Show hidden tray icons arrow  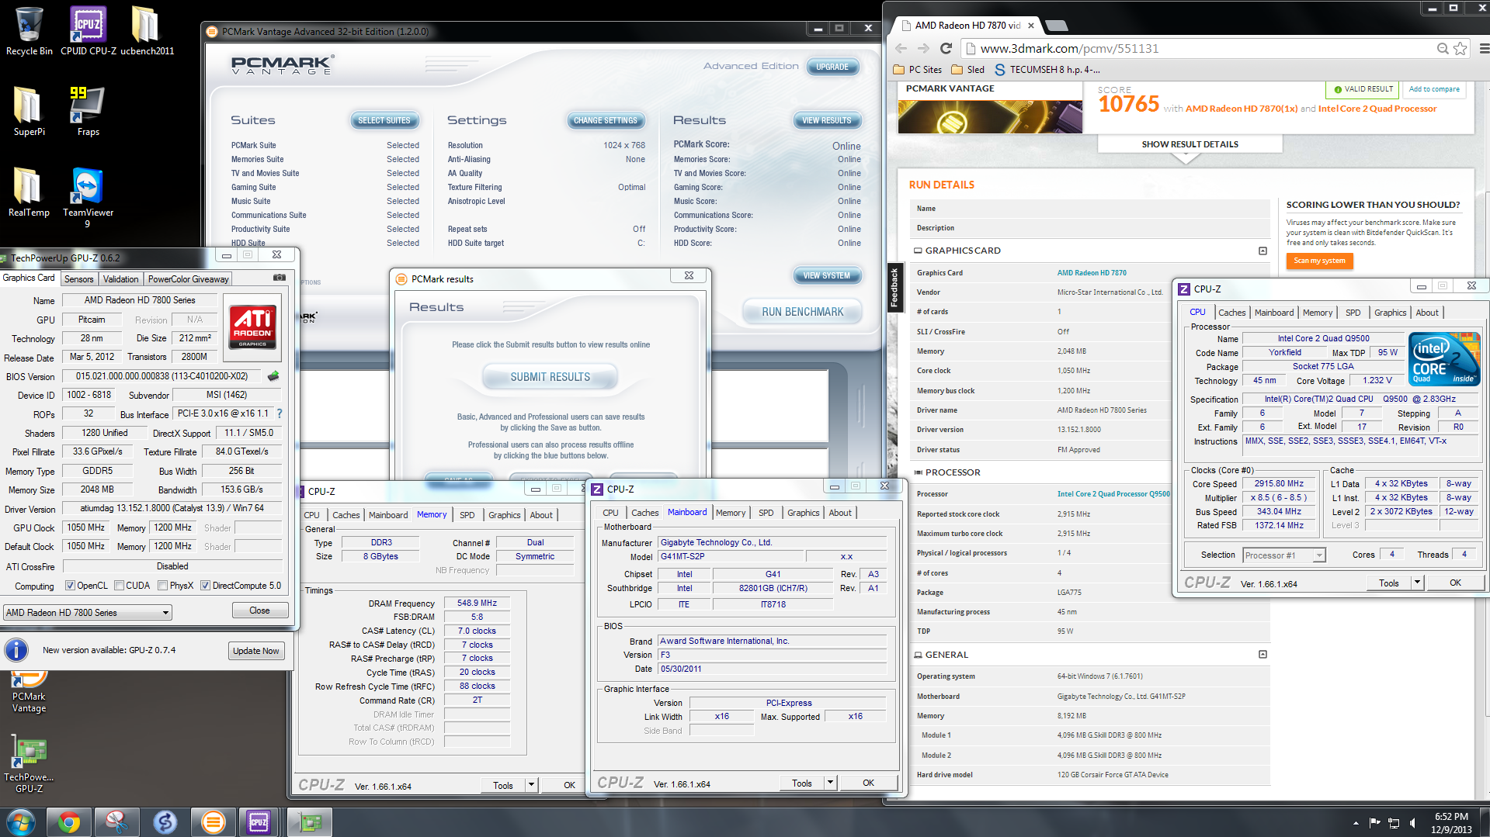[1356, 823]
